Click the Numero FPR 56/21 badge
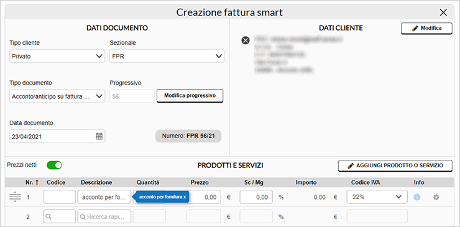The height and width of the screenshot is (227, 460). [188, 136]
